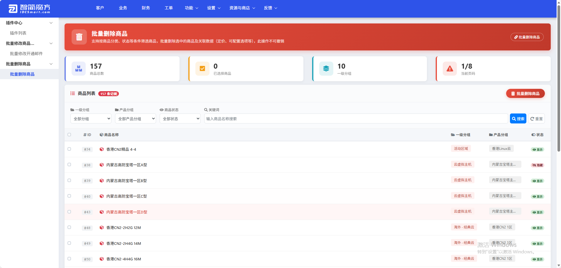561x268 pixels.
Task: Click the open folder icon of 一级分组 filter
Action: 72,110
